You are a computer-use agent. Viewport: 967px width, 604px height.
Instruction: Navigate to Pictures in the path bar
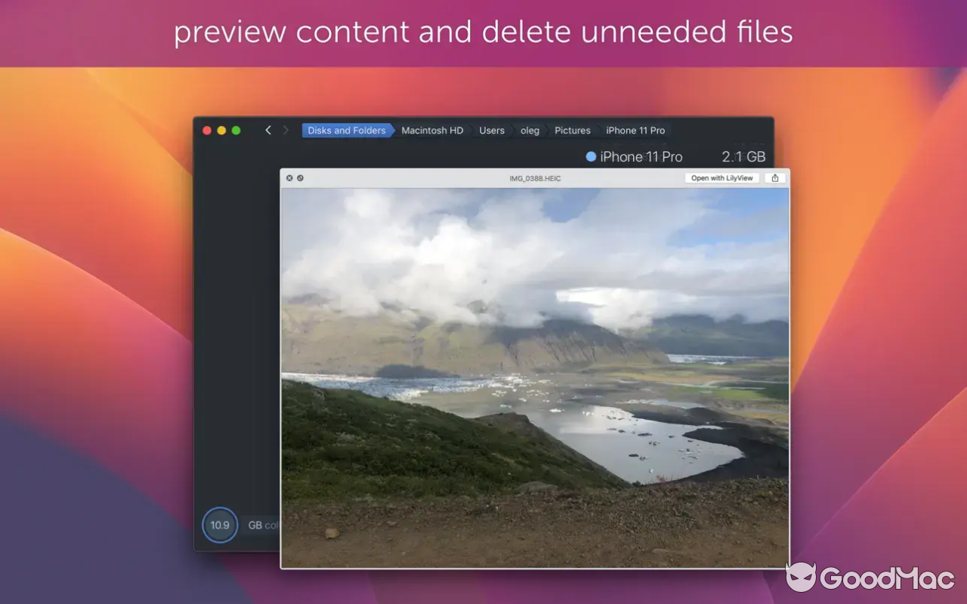(x=572, y=130)
